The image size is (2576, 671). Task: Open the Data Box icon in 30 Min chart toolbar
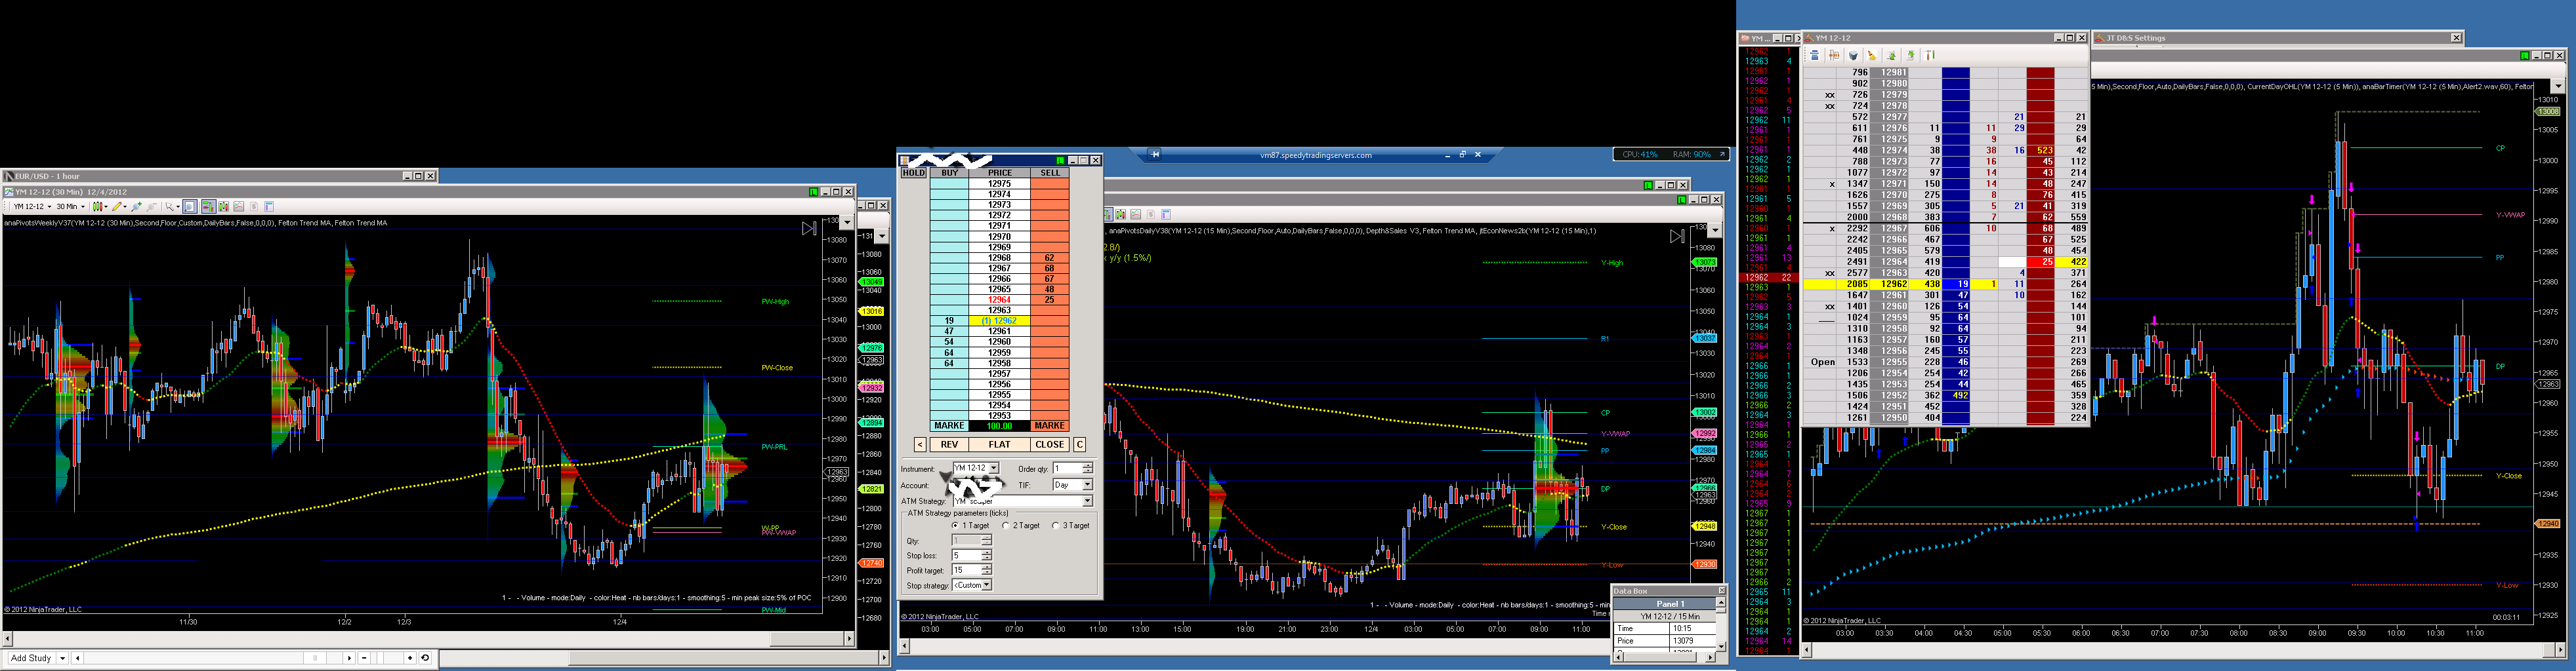point(269,206)
